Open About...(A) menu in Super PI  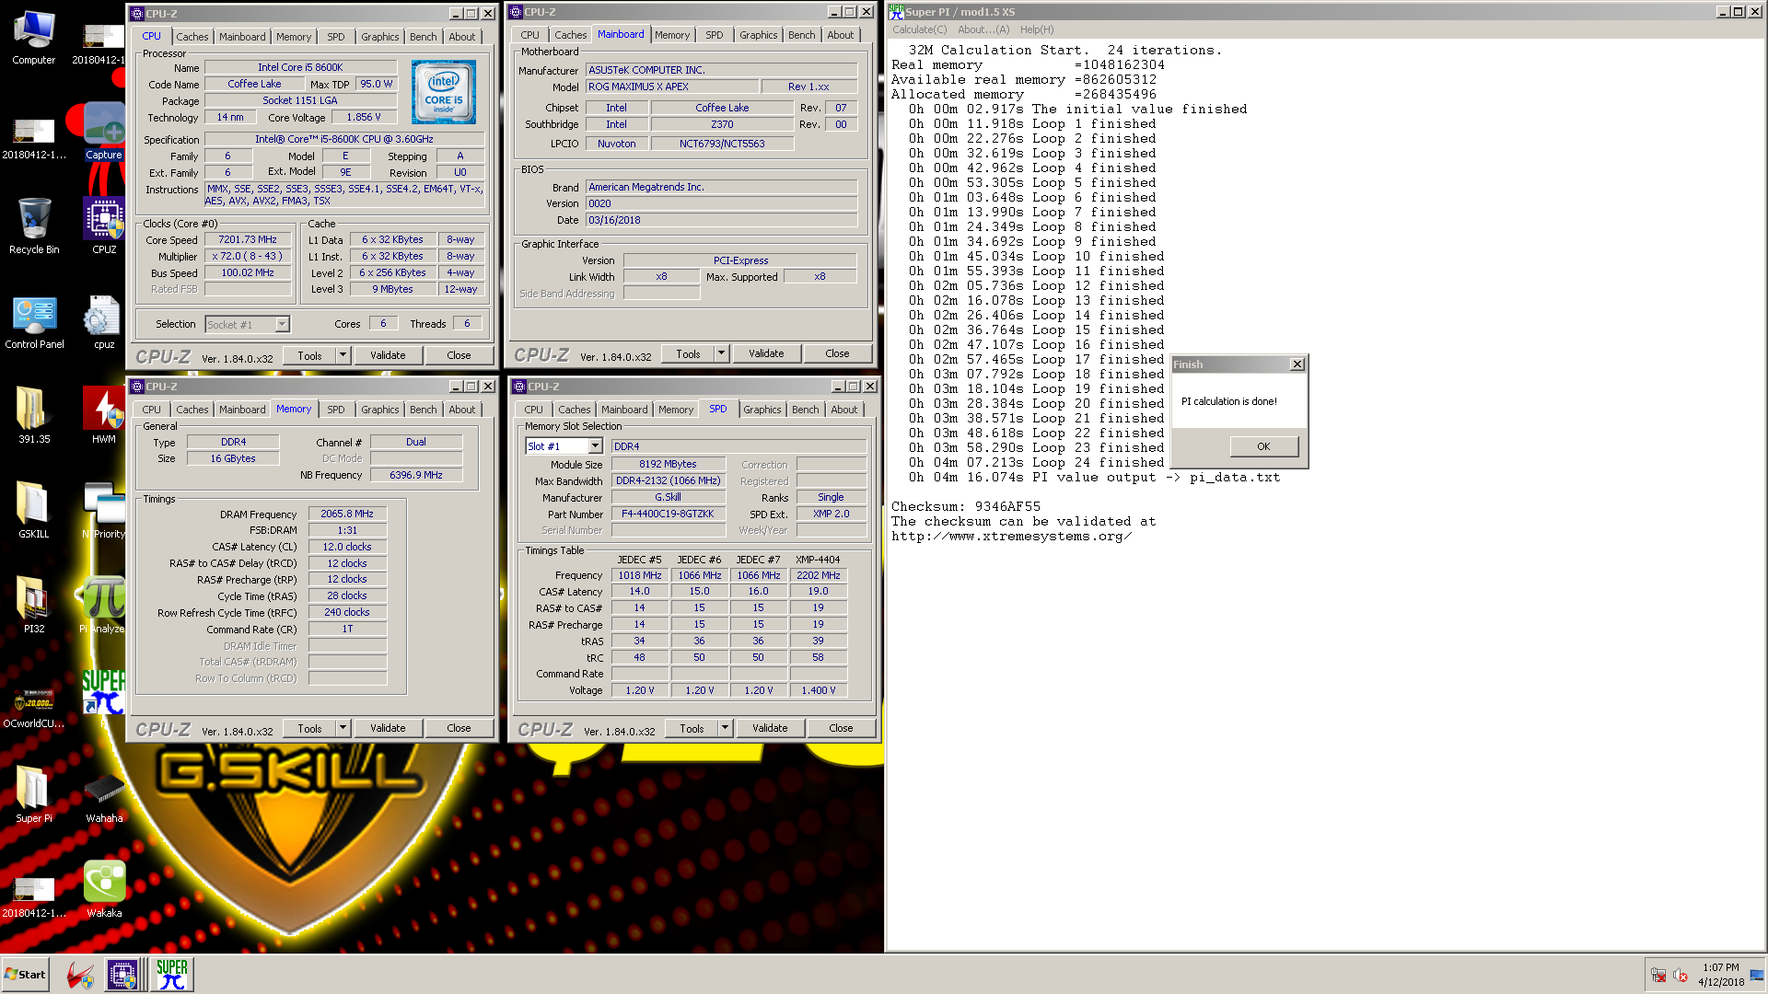click(983, 29)
